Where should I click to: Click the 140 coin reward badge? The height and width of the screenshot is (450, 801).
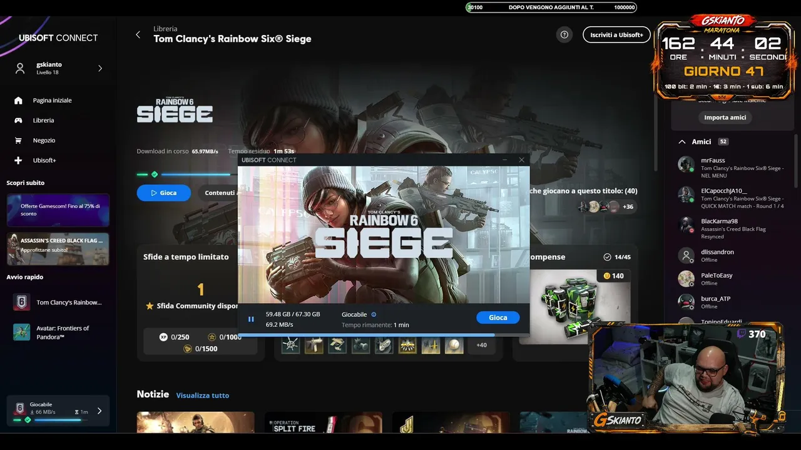pyautogui.click(x=613, y=276)
